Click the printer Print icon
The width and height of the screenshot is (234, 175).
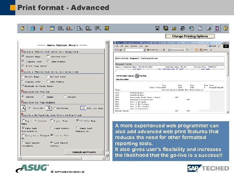(x=209, y=28)
